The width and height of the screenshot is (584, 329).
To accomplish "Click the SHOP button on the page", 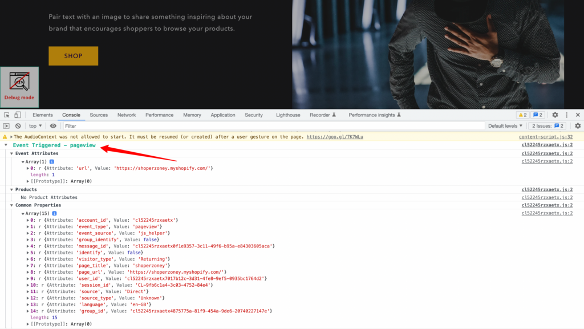I will click(74, 56).
